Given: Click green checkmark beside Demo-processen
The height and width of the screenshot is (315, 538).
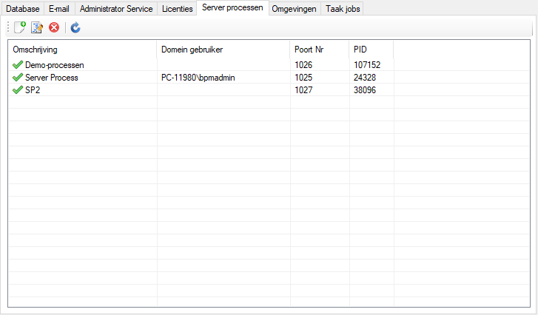Looking at the screenshot, I should (x=18, y=65).
